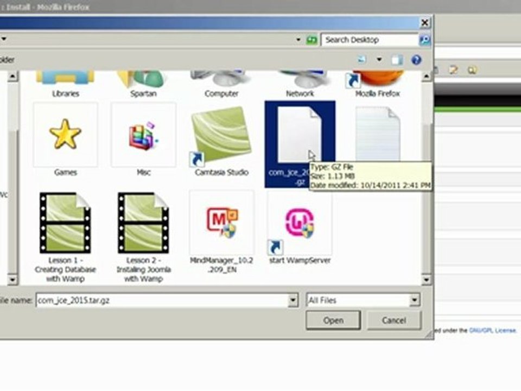Screen dimensions: 521x391
Task: Click the change view icon
Action: 361,60
